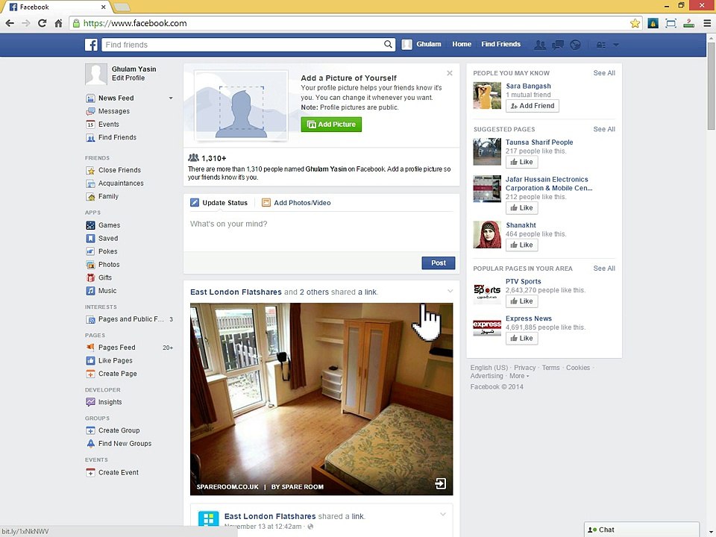Expand options chevron on second shared link post

[442, 515]
